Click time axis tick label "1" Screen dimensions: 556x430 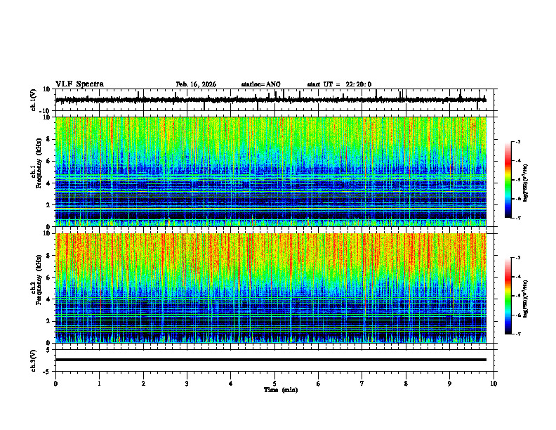point(100,384)
